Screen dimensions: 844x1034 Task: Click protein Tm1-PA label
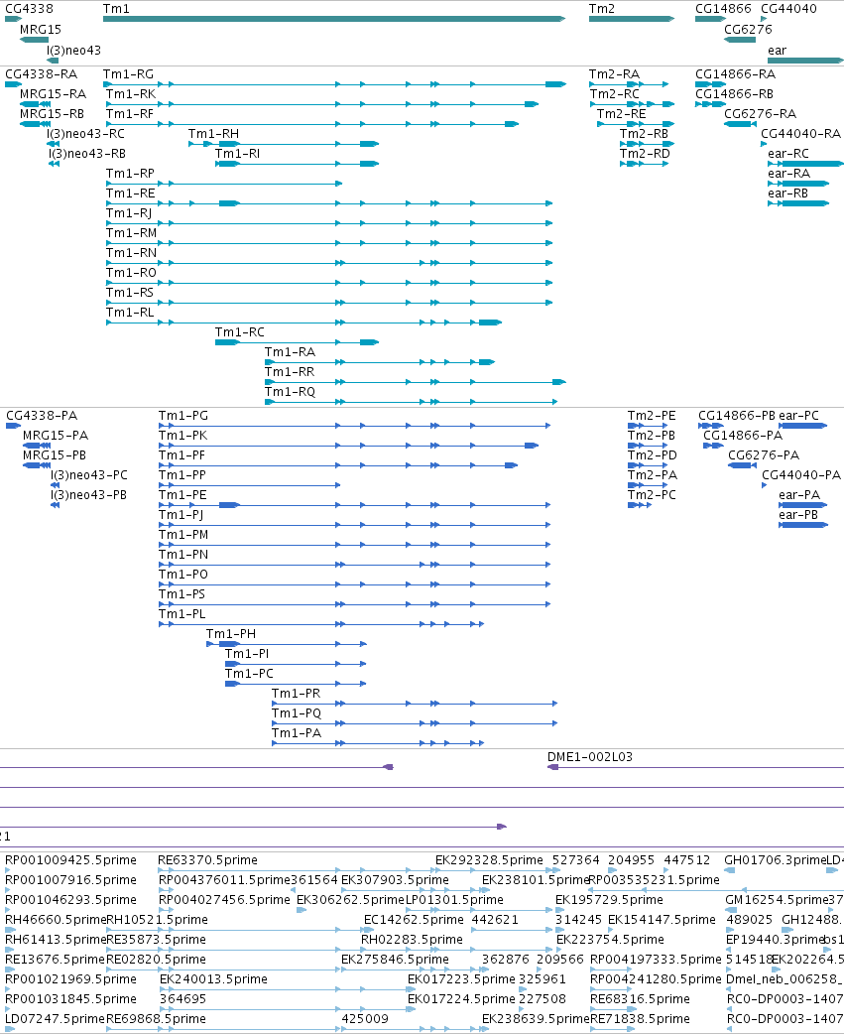[297, 733]
